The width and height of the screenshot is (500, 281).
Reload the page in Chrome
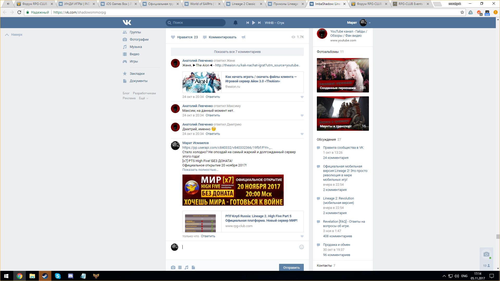[19, 12]
